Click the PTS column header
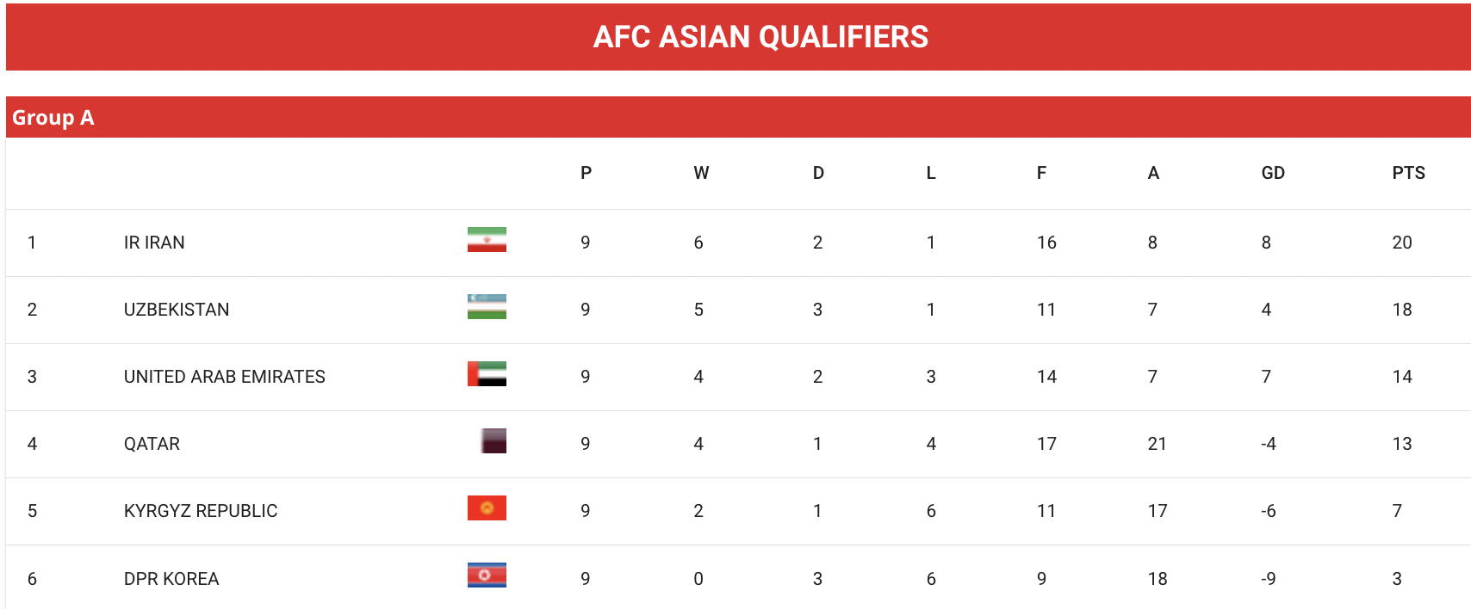Image resolution: width=1471 pixels, height=609 pixels. (1408, 173)
